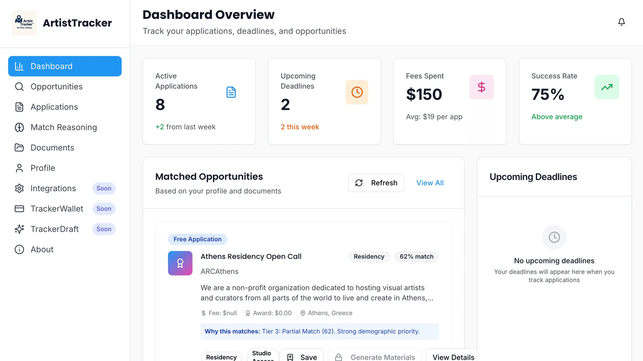Screen dimensions: 643x361
Task: Click the Free Application badge
Action: 197,239
